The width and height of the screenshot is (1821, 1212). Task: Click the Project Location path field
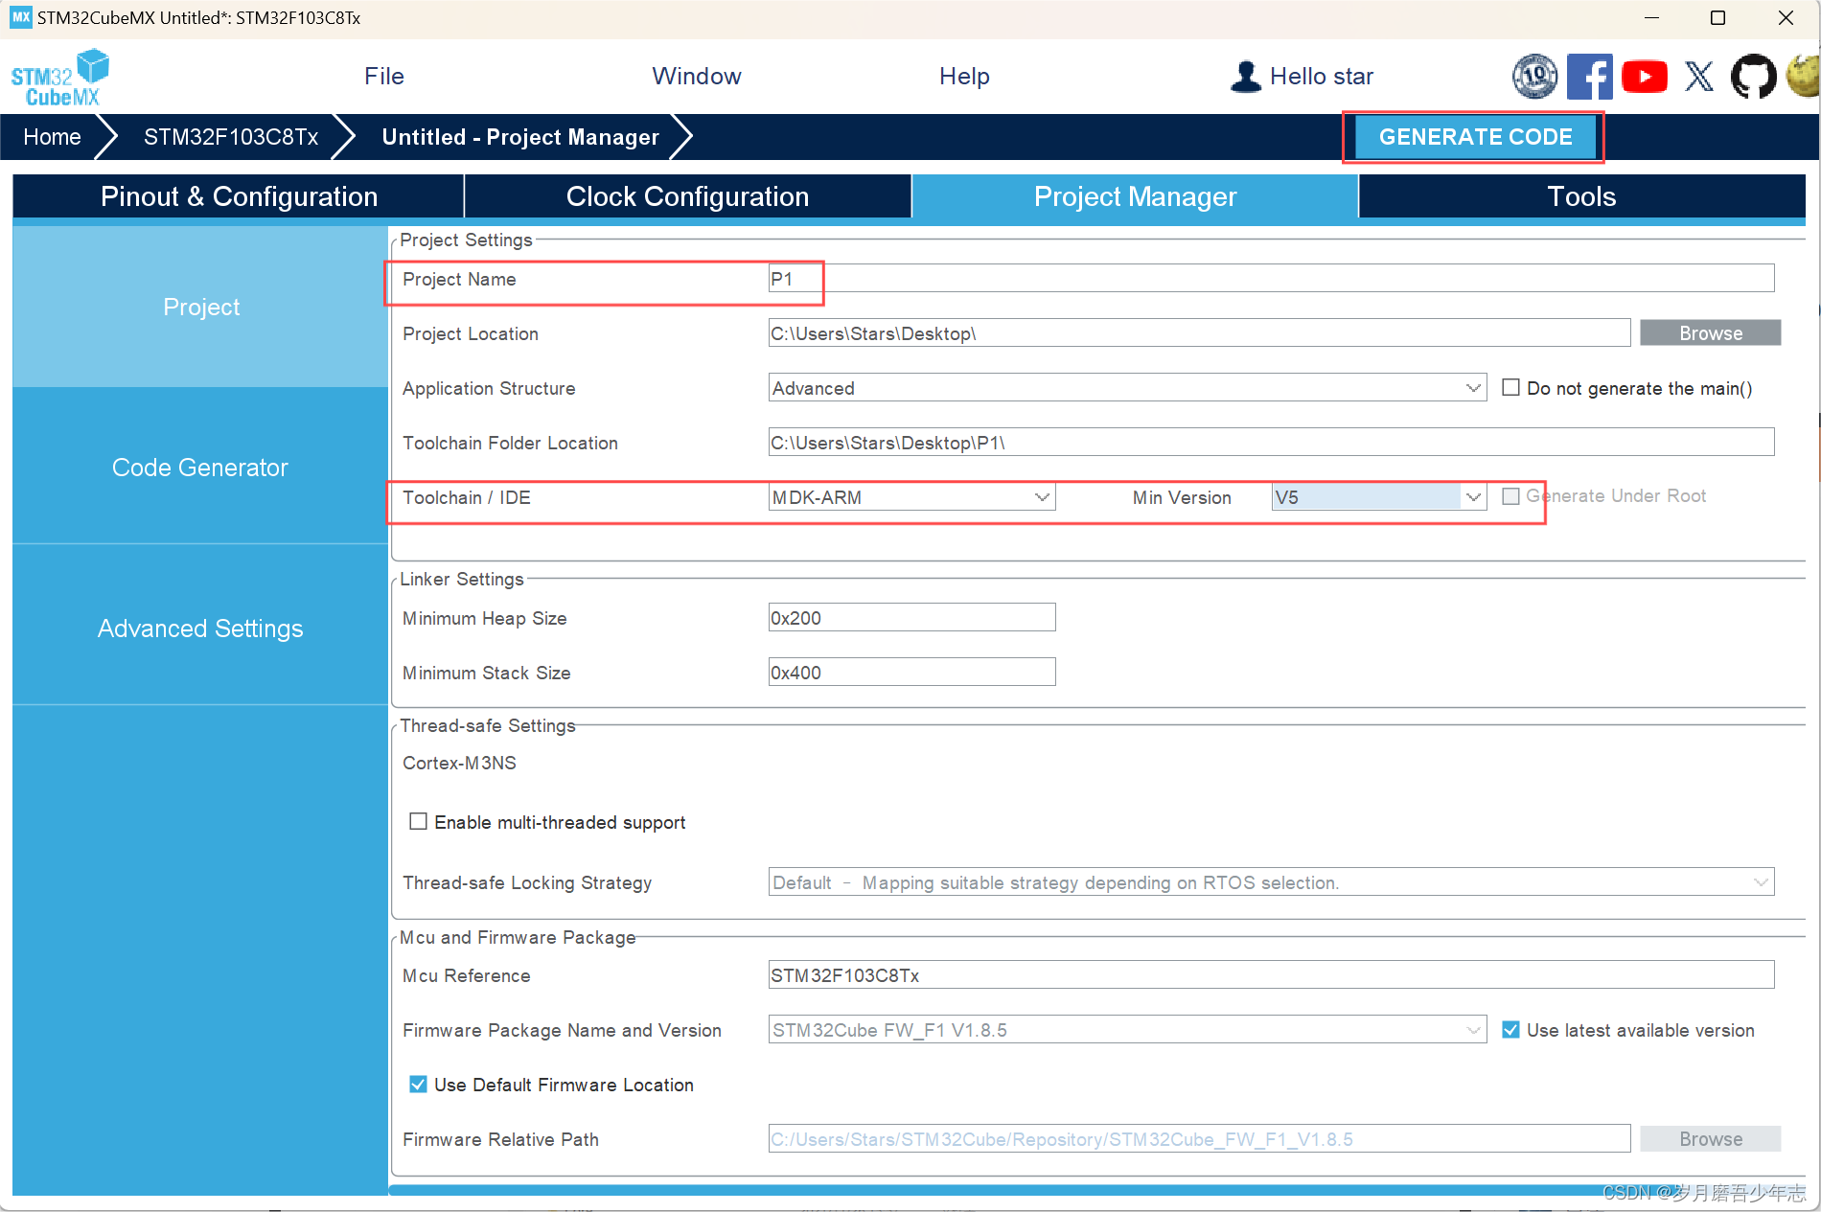tap(1199, 333)
